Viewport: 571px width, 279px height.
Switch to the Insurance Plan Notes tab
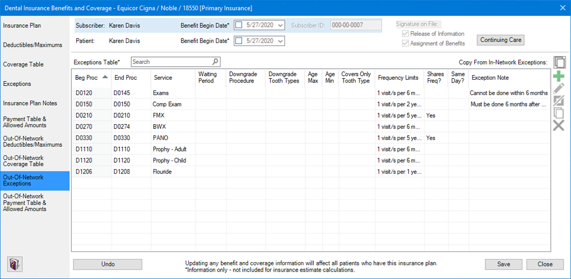[x=30, y=103]
